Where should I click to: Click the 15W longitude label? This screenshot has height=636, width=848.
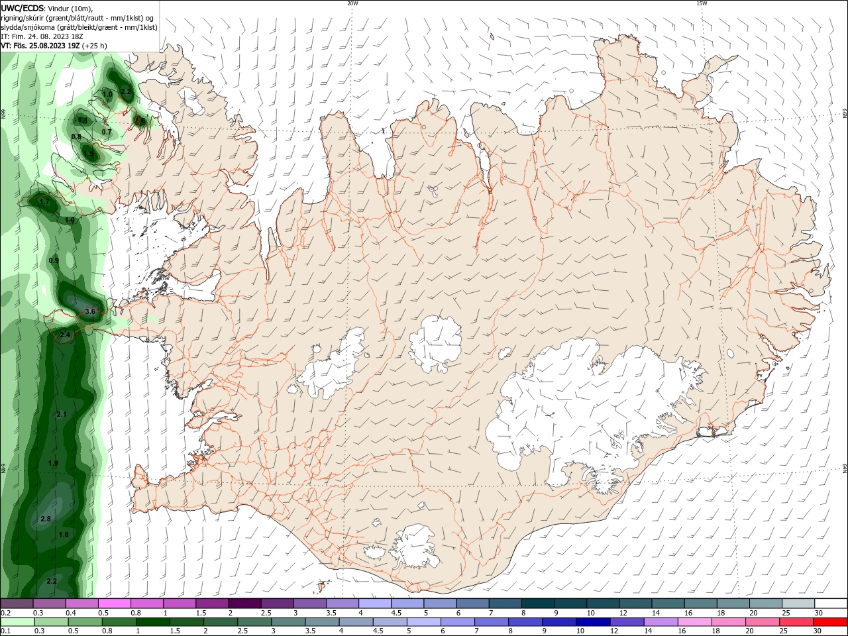point(702,3)
